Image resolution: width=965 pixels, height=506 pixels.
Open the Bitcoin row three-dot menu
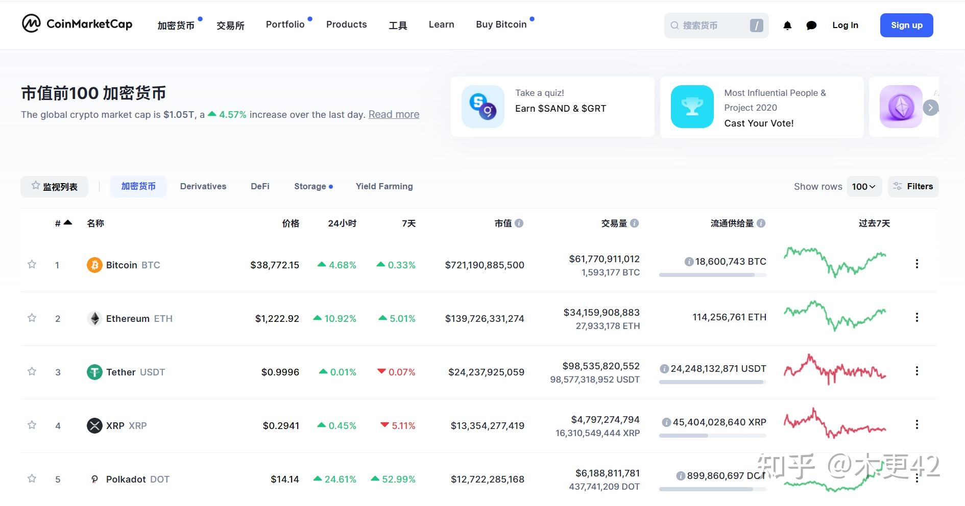point(917,264)
